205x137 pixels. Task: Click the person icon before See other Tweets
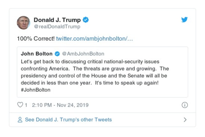click(20, 120)
